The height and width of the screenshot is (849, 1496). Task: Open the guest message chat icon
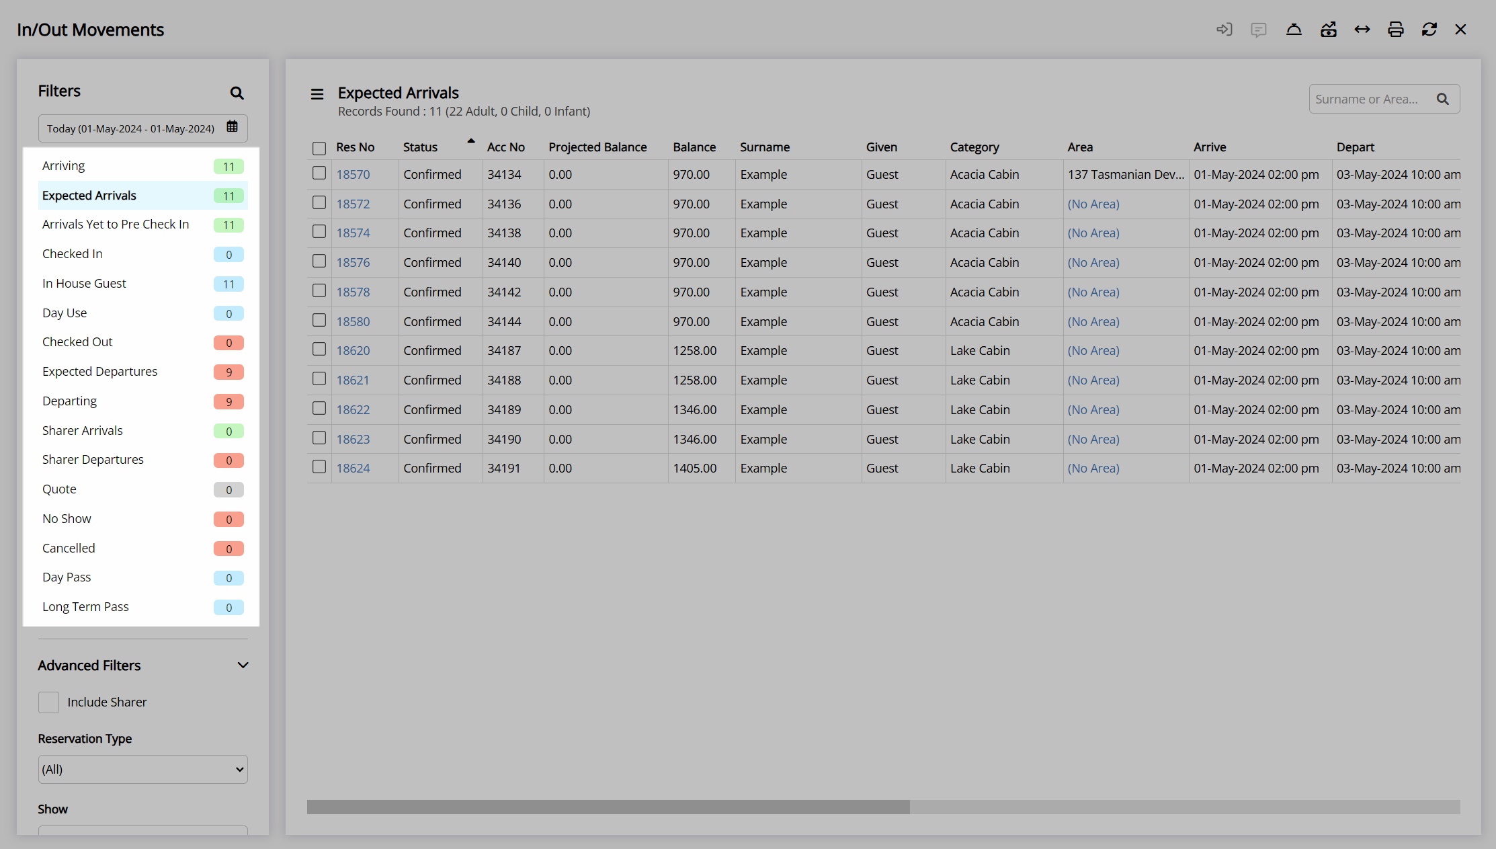pyautogui.click(x=1259, y=30)
